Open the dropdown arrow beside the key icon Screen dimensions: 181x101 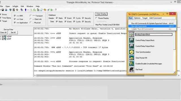click(28, 10)
